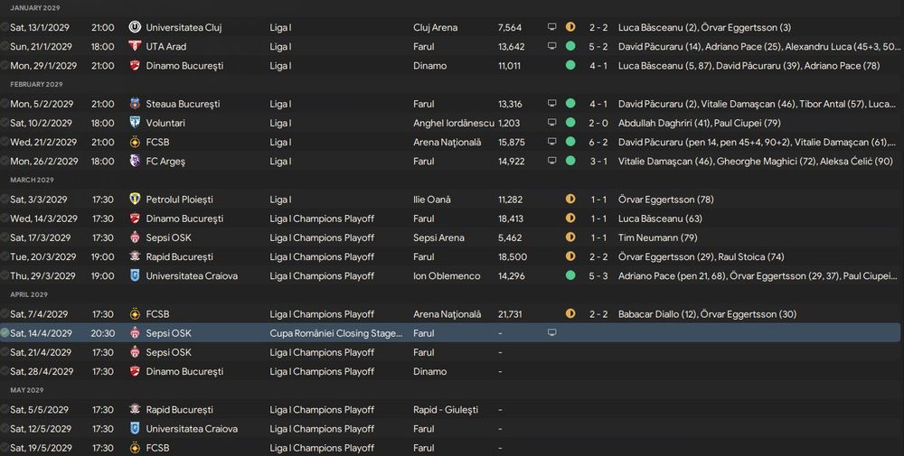The width and height of the screenshot is (904, 456).
Task: Click the Luca Băsceanu (63) scorer text
Action: [x=660, y=219]
